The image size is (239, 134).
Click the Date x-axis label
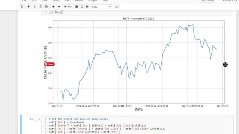tap(139, 109)
